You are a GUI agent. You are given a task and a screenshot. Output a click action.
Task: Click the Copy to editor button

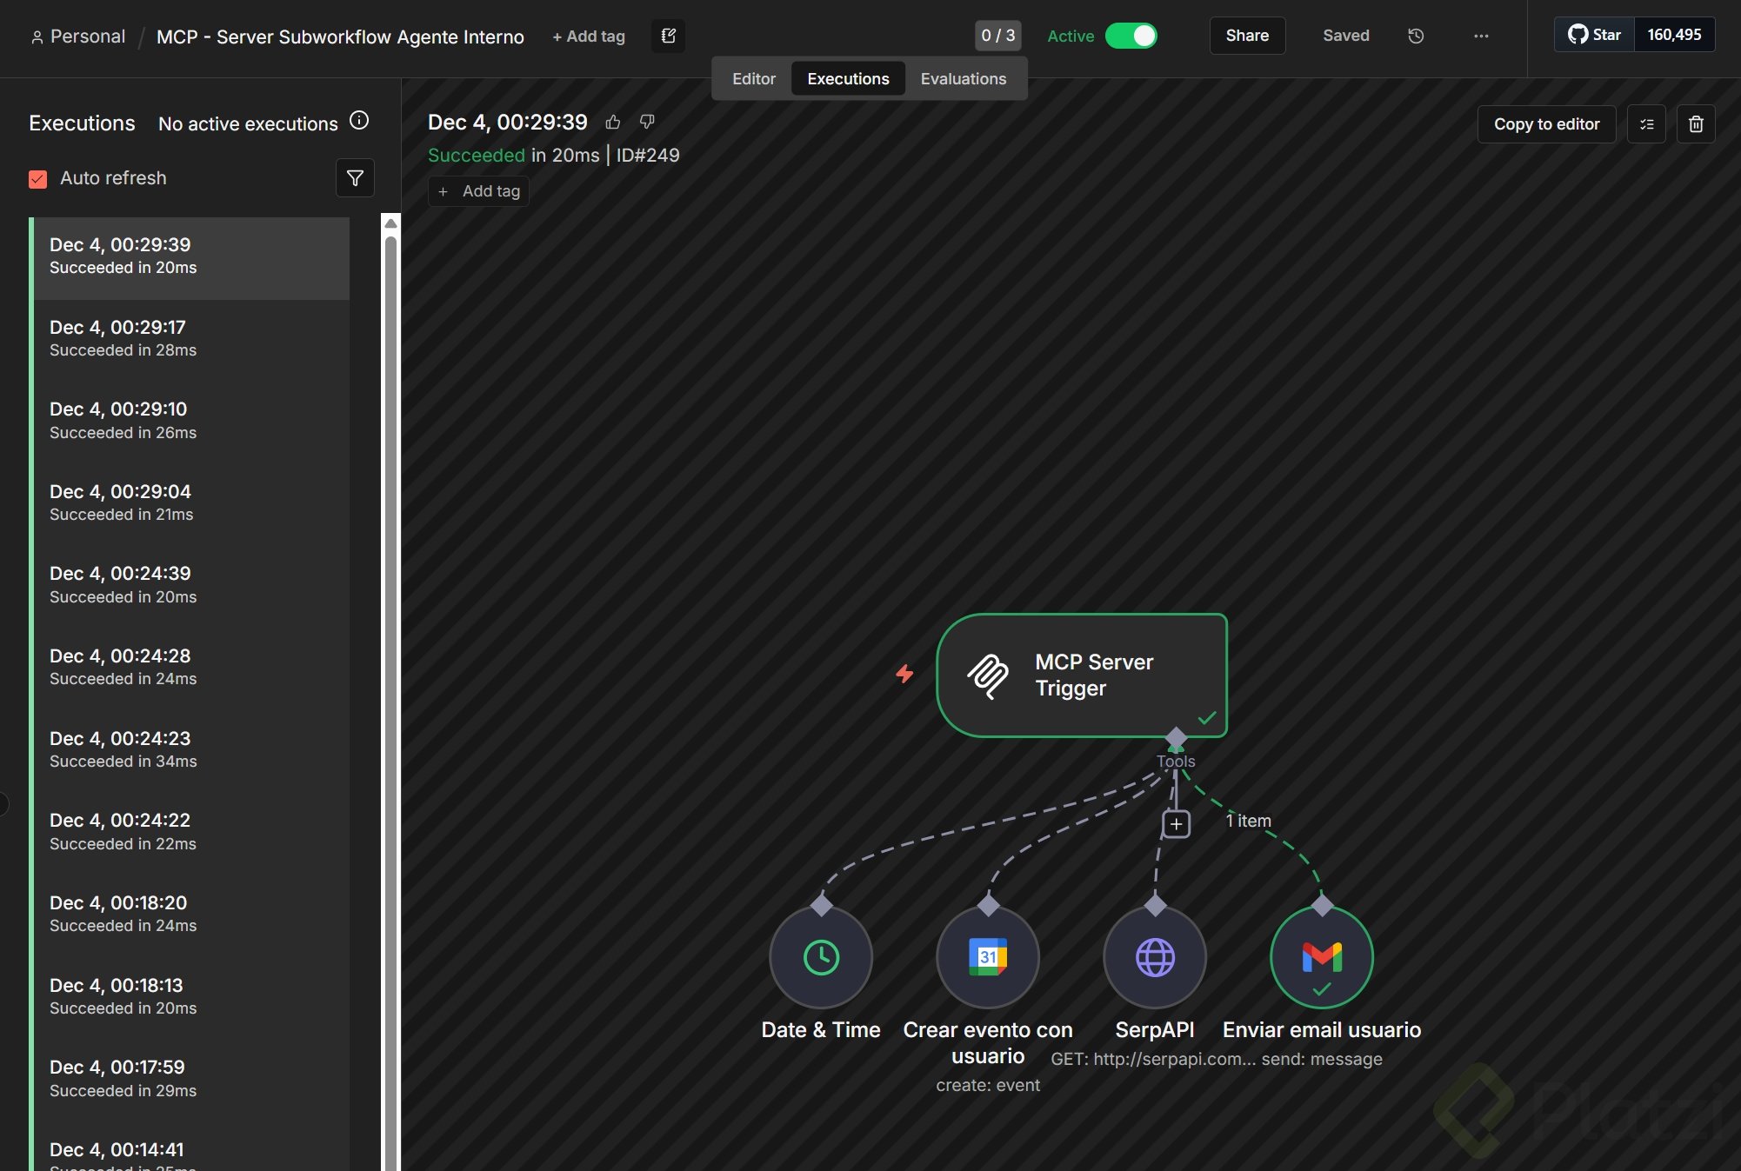tap(1545, 124)
